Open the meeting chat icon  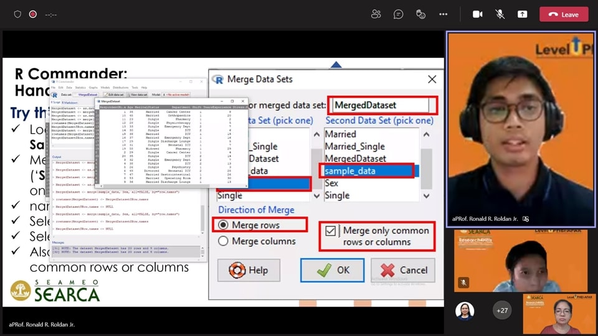[x=398, y=14]
